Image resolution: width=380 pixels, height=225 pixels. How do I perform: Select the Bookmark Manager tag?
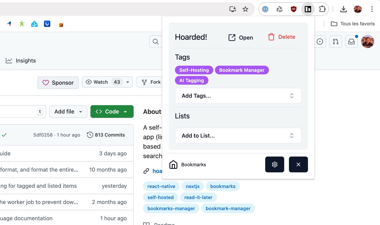click(x=242, y=70)
